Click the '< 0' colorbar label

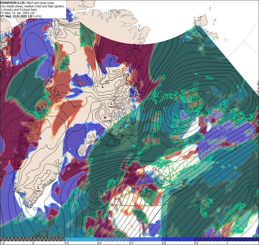[x=2, y=243]
